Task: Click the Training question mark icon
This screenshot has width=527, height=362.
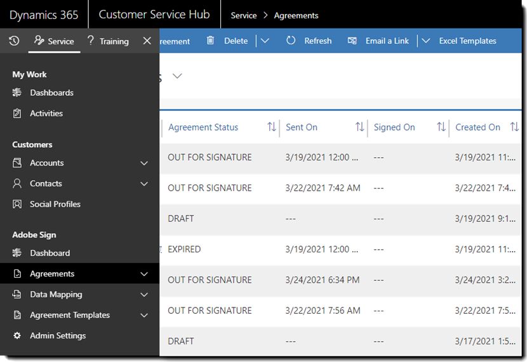Action: tap(90, 41)
